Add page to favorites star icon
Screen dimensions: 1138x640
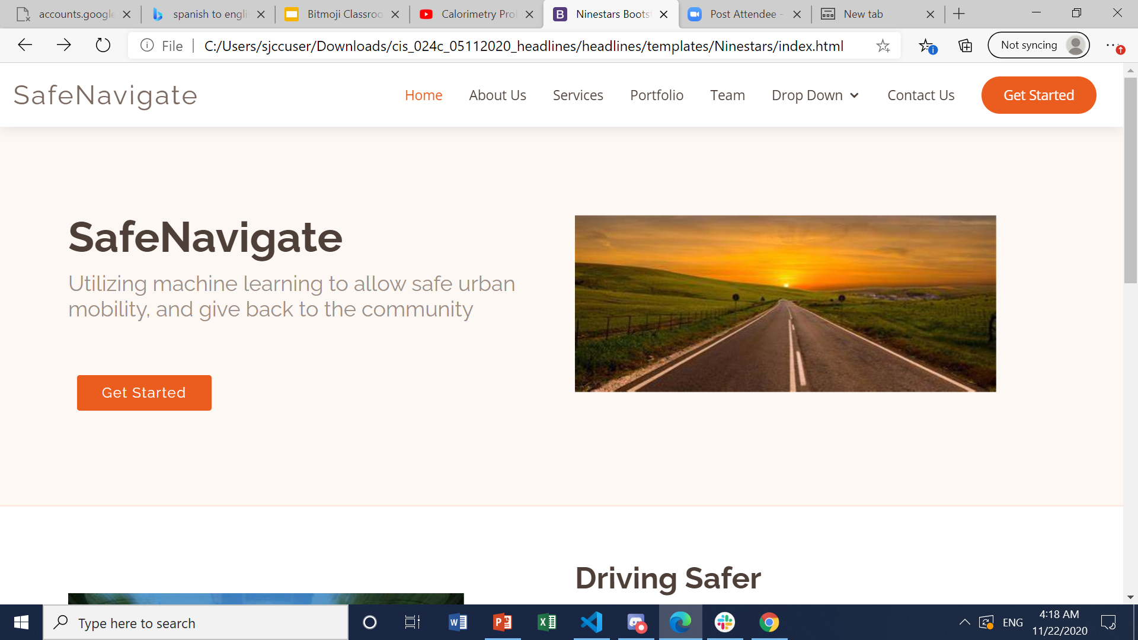click(883, 46)
